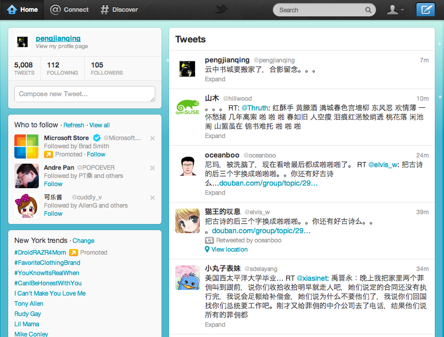Open the Connect tab
Image resolution: width=444 pixels, height=337 pixels.
click(69, 10)
